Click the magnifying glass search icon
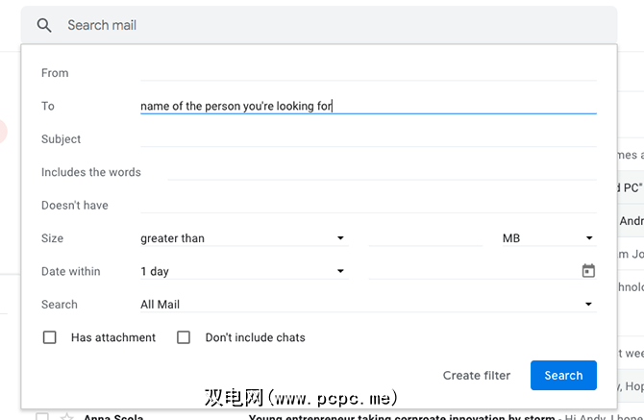The width and height of the screenshot is (644, 420). (44, 26)
